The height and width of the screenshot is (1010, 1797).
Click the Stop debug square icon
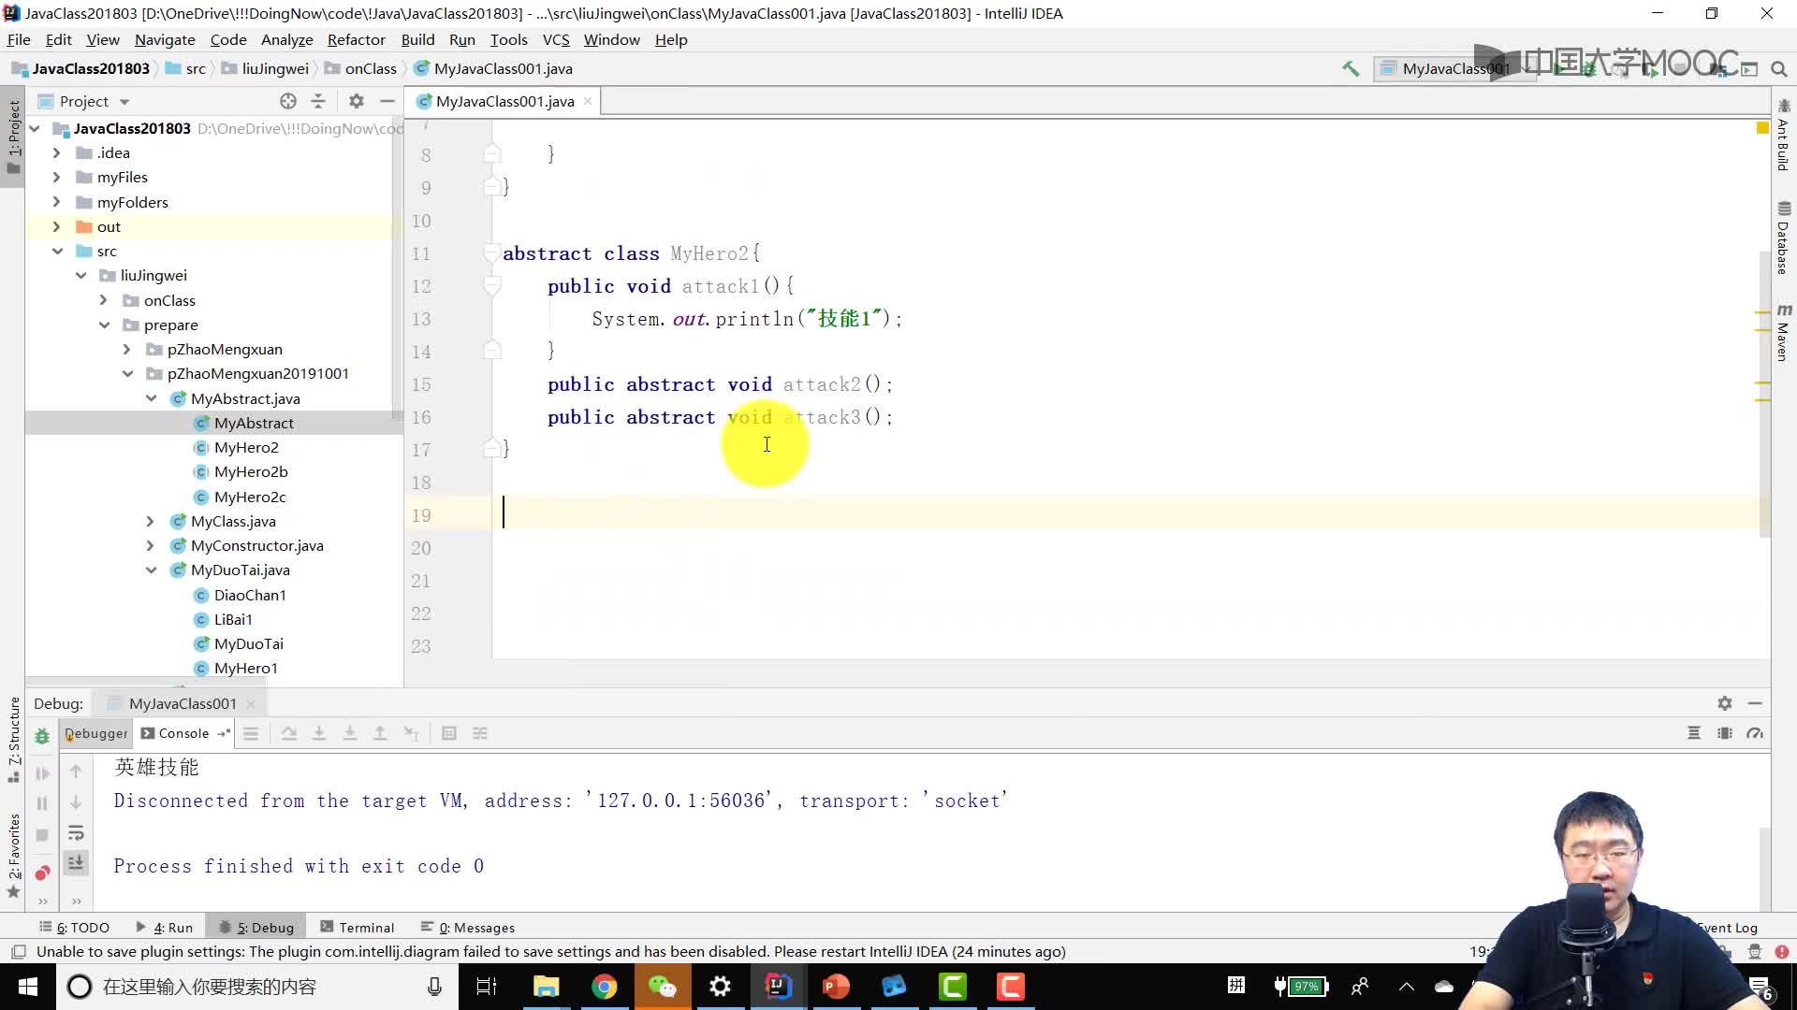[x=42, y=835]
